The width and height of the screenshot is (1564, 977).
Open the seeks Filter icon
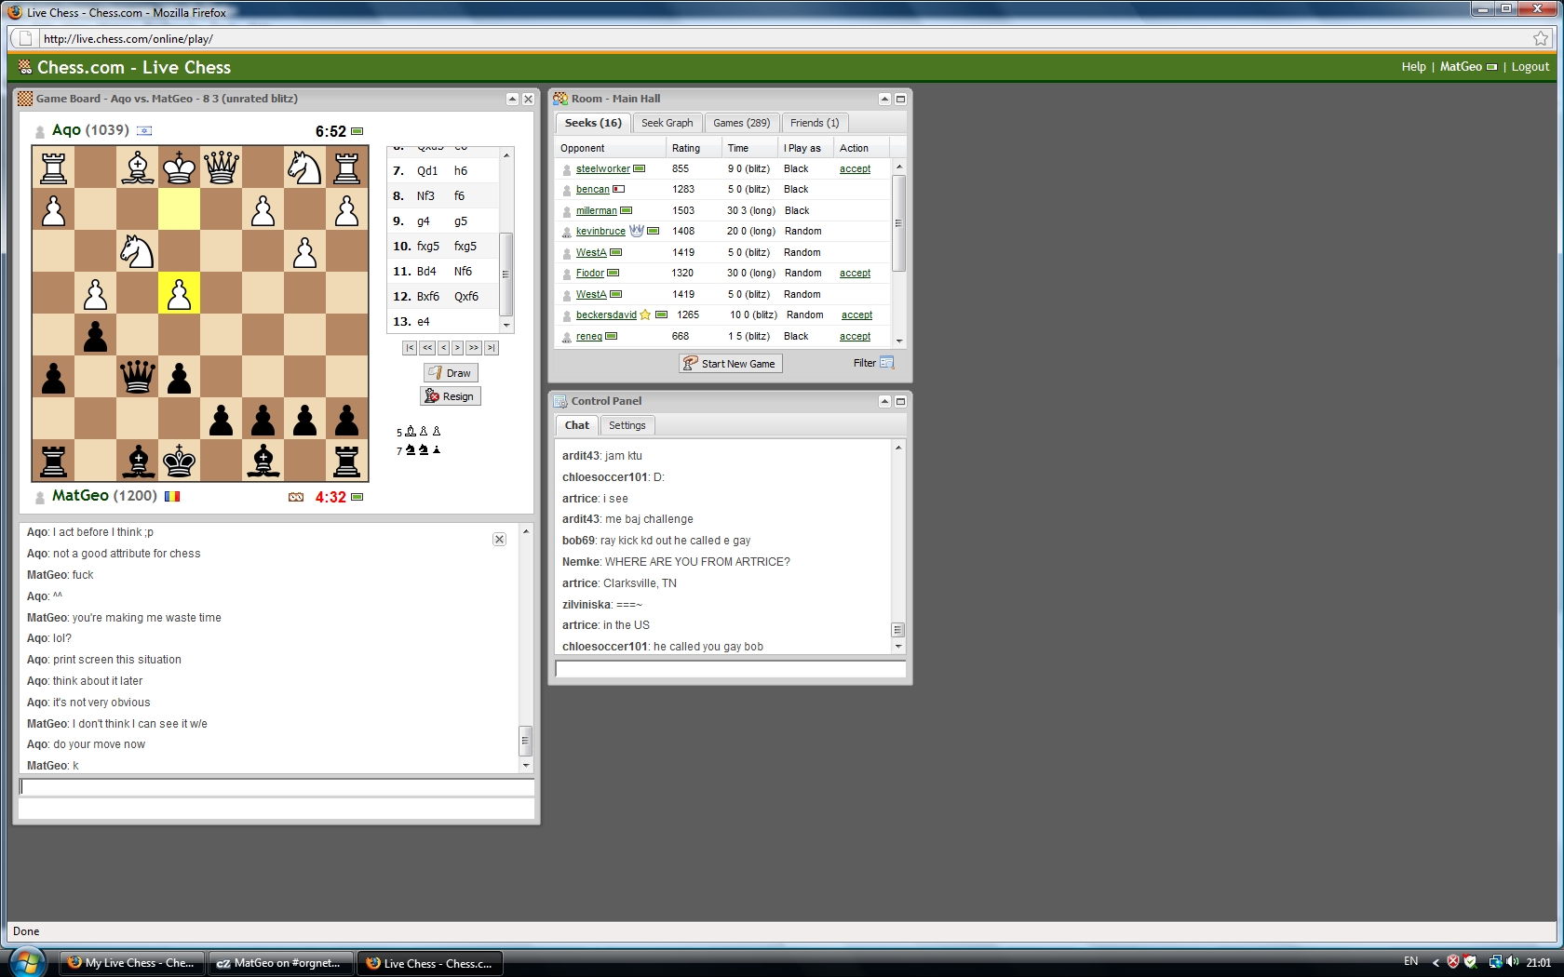[x=887, y=363]
